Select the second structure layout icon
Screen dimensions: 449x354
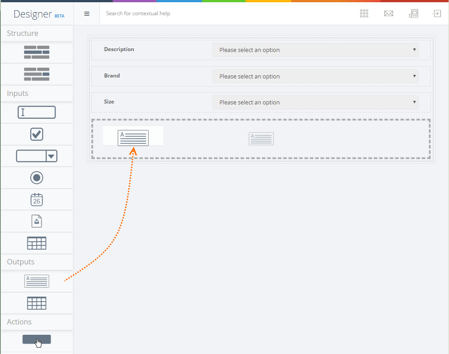[x=37, y=74]
